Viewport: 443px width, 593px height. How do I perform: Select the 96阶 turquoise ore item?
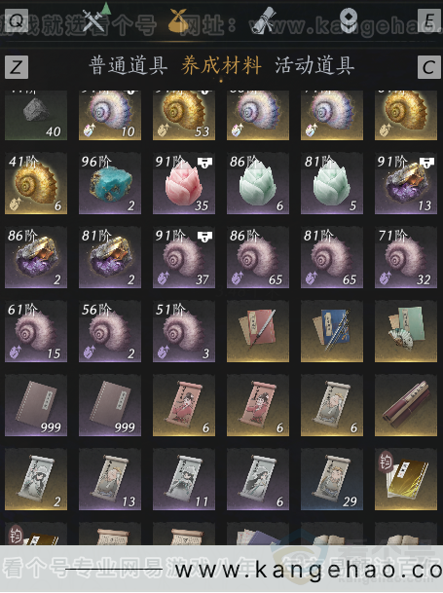pyautogui.click(x=110, y=183)
